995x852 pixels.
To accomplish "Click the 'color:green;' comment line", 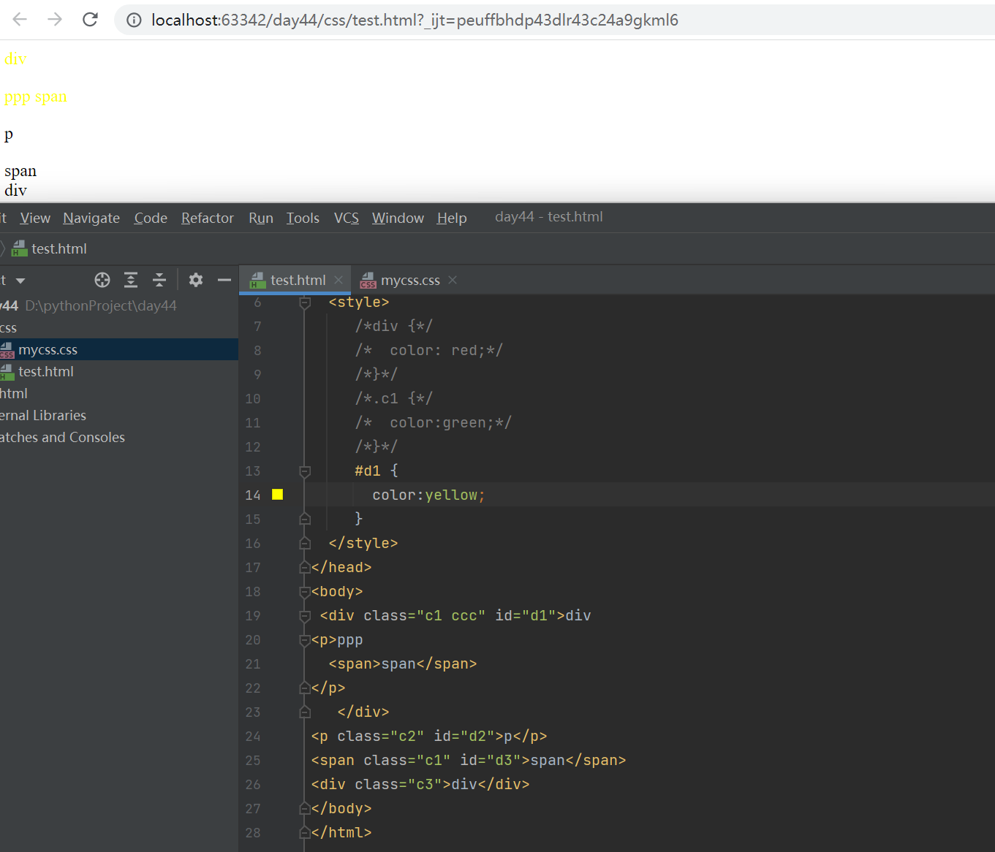I will 434,422.
